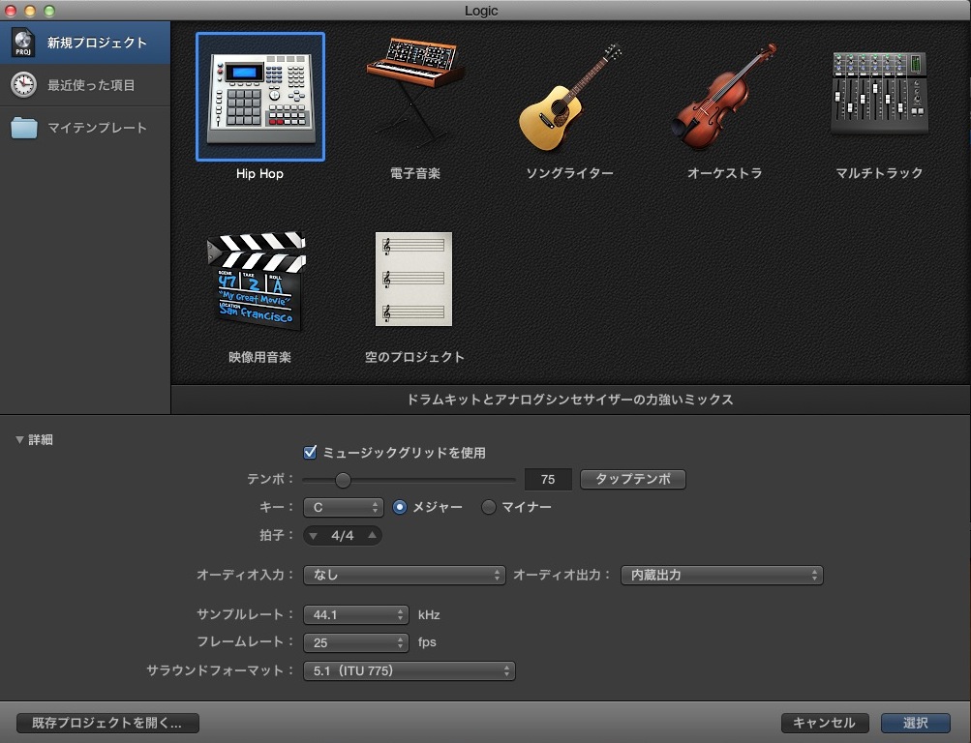Click the template description text ドラムキットとアナログシンセサイザー

pyautogui.click(x=569, y=400)
